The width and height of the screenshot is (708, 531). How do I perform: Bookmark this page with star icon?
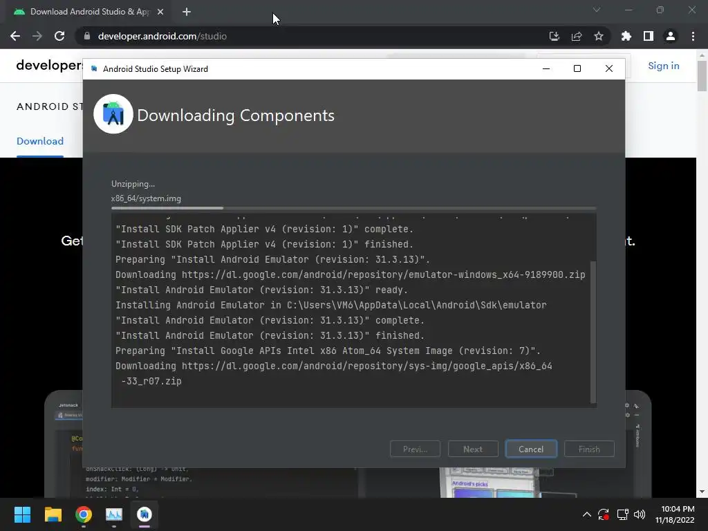(599, 36)
